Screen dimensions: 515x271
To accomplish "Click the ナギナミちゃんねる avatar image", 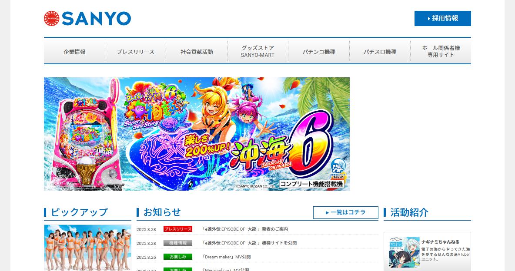I will click(x=404, y=252).
